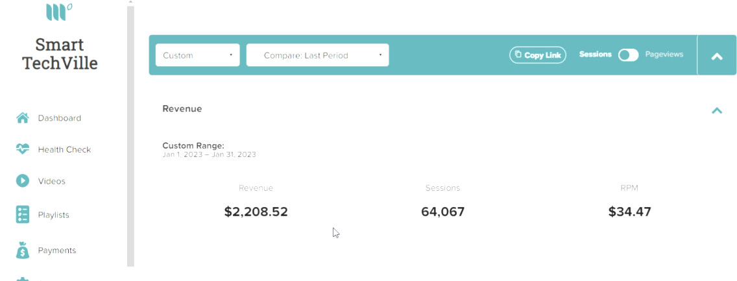
Task: Click the Dashboard home icon
Action: pos(23,118)
